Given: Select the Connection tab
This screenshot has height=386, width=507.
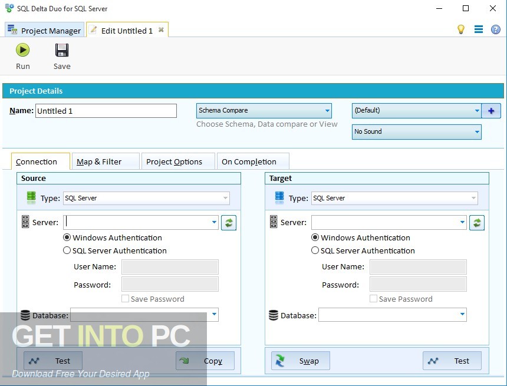Looking at the screenshot, I should click(41, 161).
